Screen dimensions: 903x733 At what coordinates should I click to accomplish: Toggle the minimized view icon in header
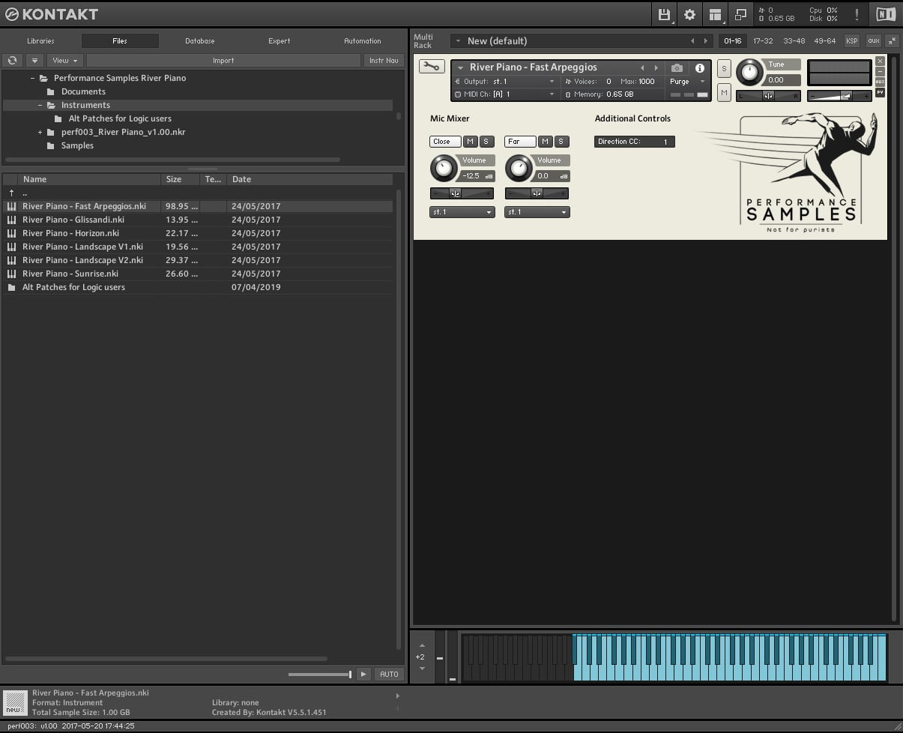(740, 14)
